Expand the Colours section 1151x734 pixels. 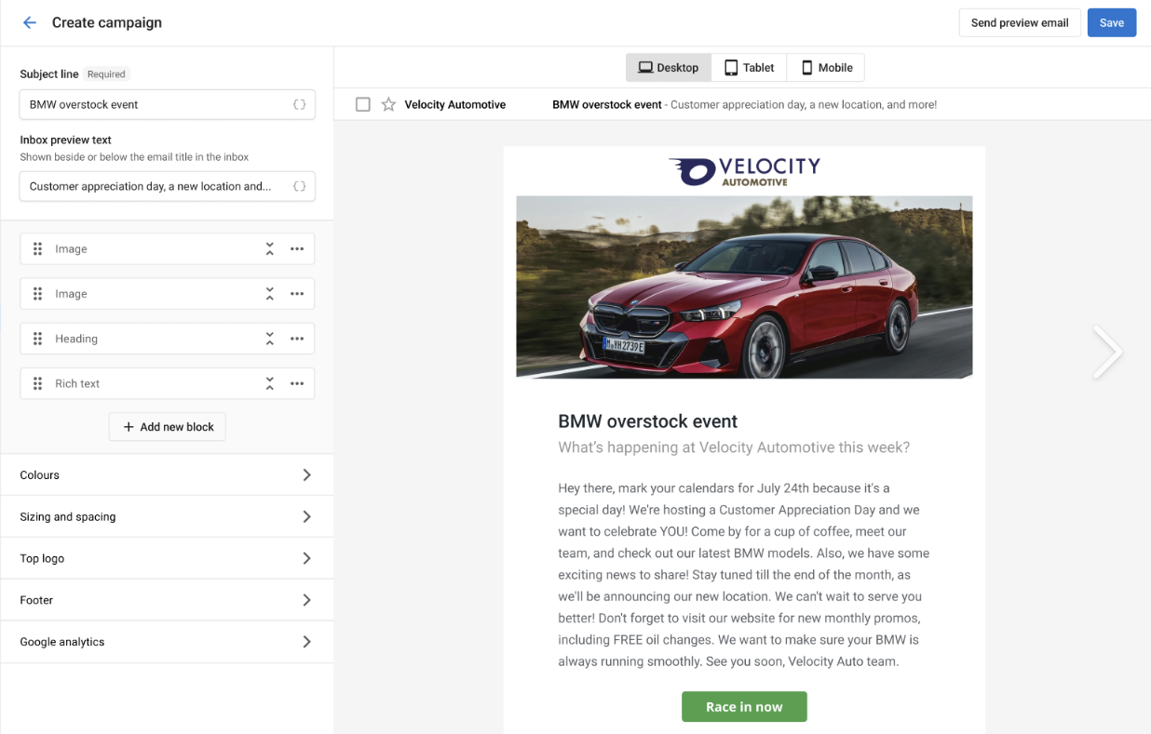(167, 474)
